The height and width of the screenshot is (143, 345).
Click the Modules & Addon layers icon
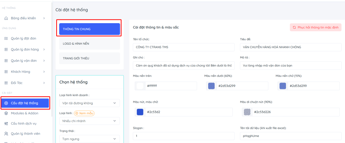coord(6,113)
